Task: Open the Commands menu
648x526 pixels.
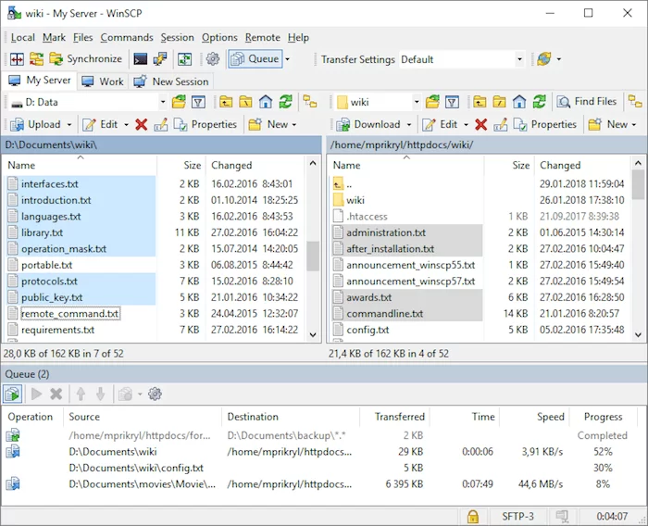Action: pyautogui.click(x=127, y=38)
